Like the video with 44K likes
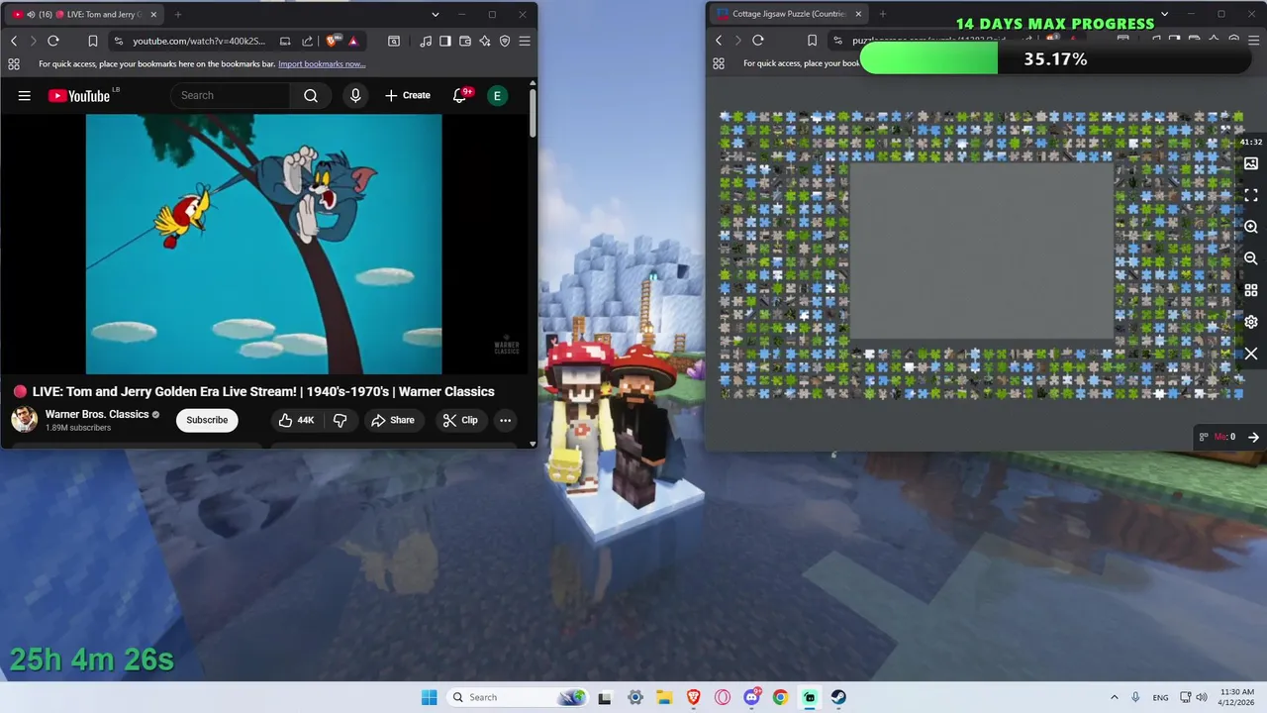This screenshot has height=713, width=1267. click(x=297, y=420)
